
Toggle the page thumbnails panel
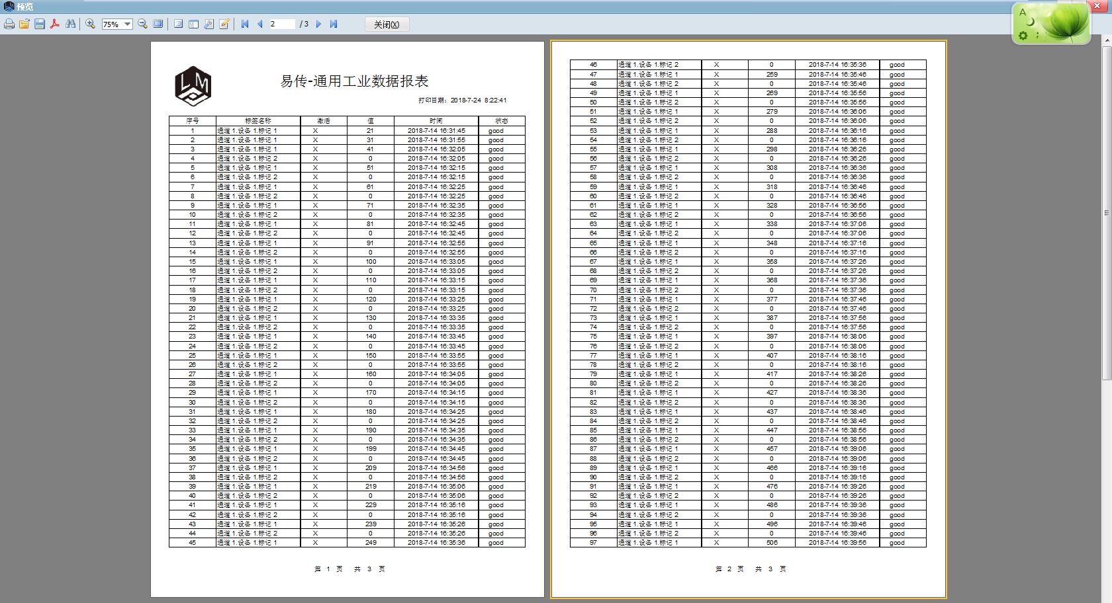click(x=193, y=24)
